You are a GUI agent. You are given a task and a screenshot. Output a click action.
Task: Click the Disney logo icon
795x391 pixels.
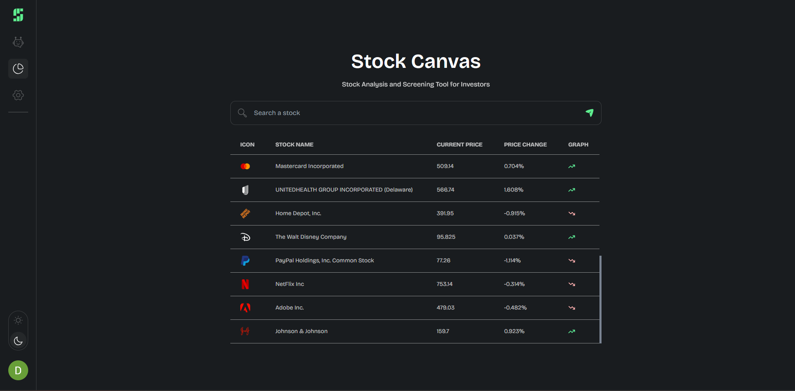(x=245, y=237)
